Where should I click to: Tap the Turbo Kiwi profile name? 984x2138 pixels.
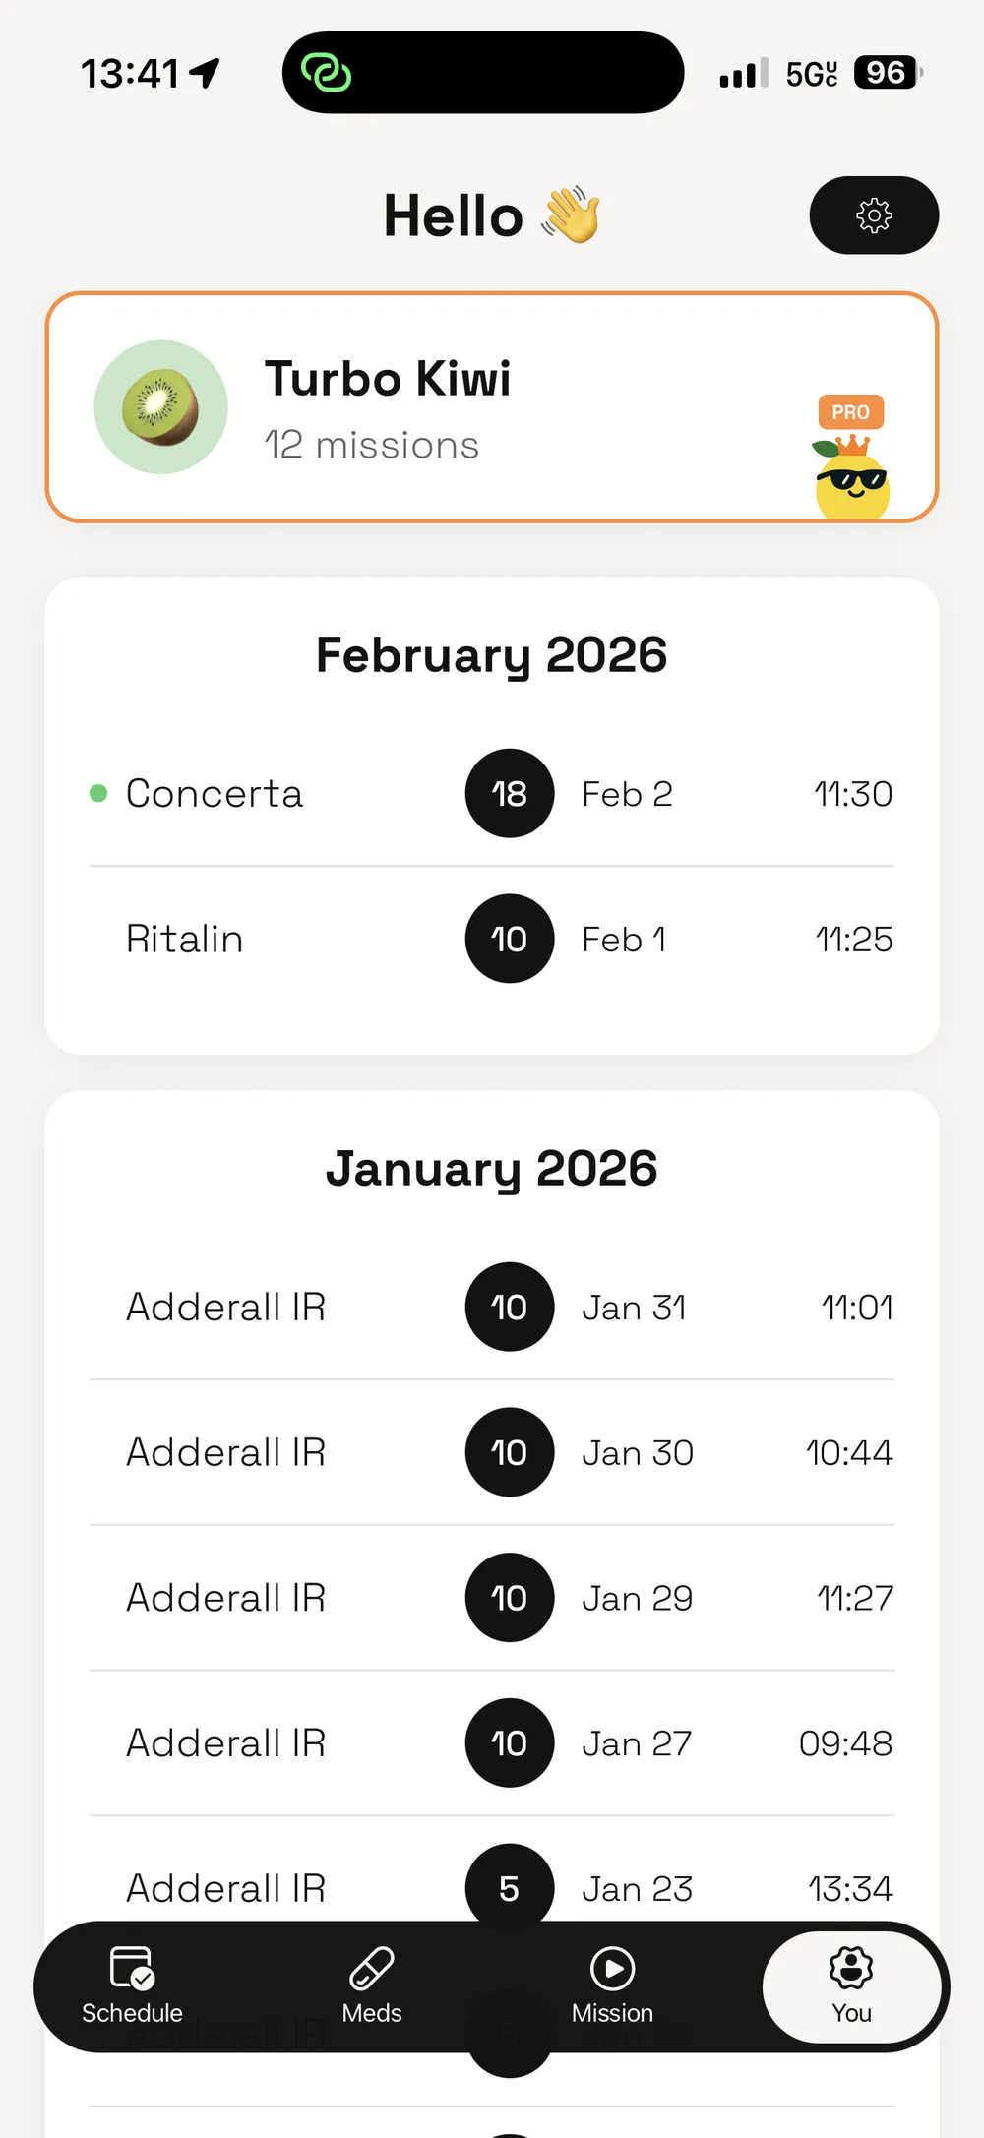pyautogui.click(x=388, y=380)
